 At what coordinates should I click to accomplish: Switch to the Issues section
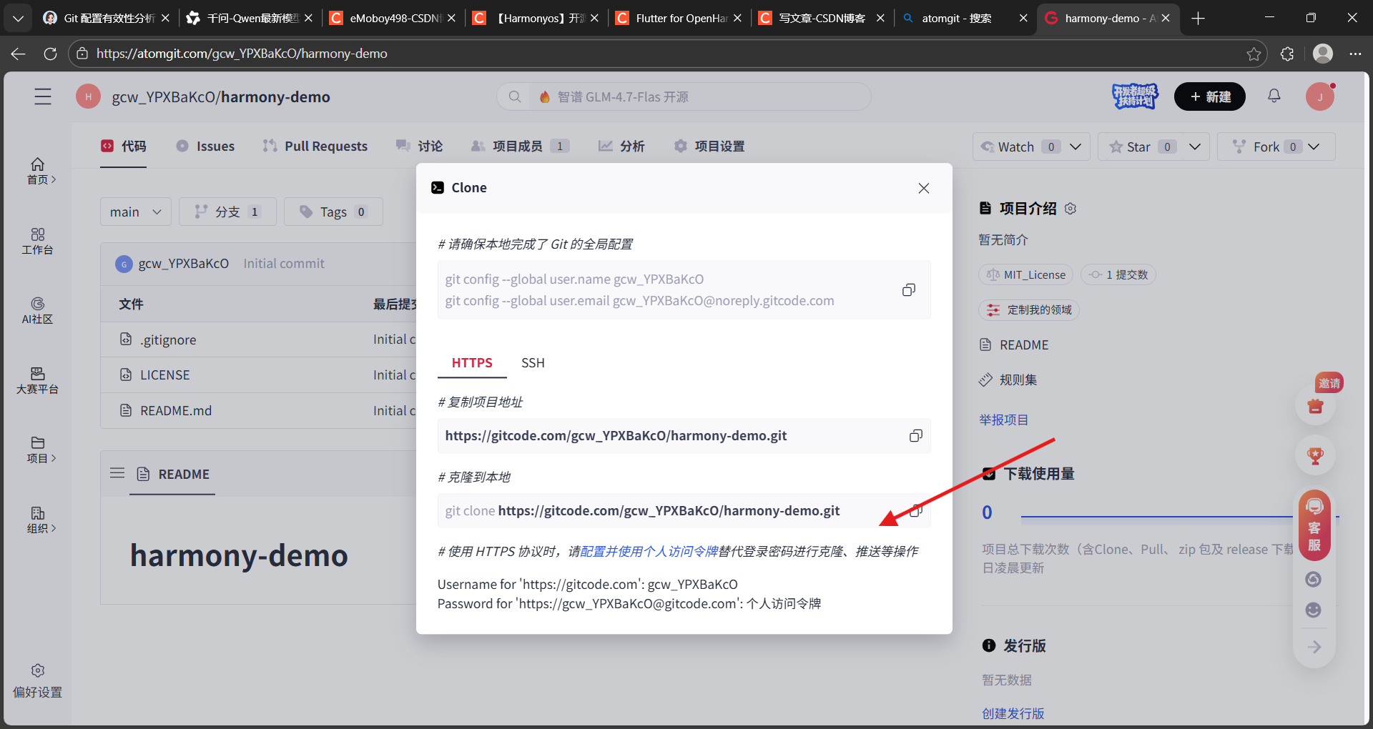(215, 146)
